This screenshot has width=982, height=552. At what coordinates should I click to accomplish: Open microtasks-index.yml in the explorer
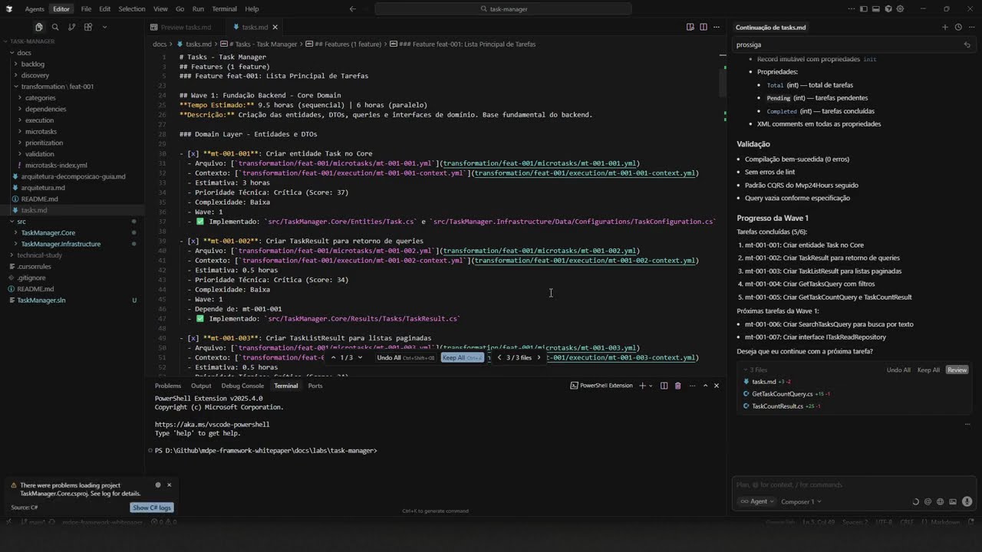pyautogui.click(x=56, y=165)
